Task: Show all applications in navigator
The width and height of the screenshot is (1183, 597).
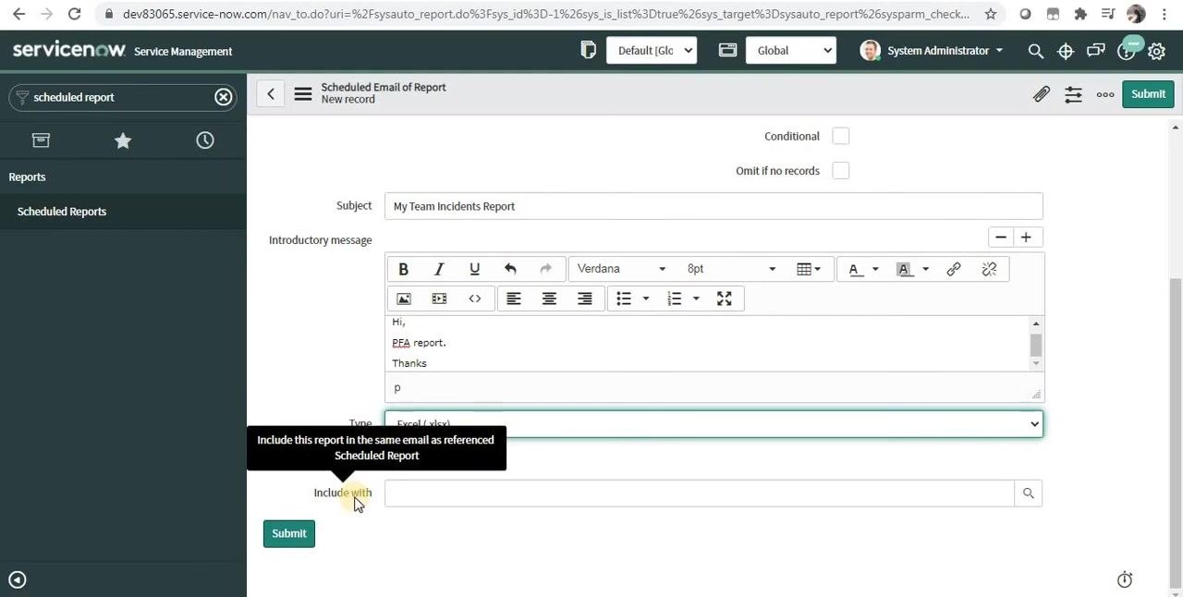Action: 41,140
